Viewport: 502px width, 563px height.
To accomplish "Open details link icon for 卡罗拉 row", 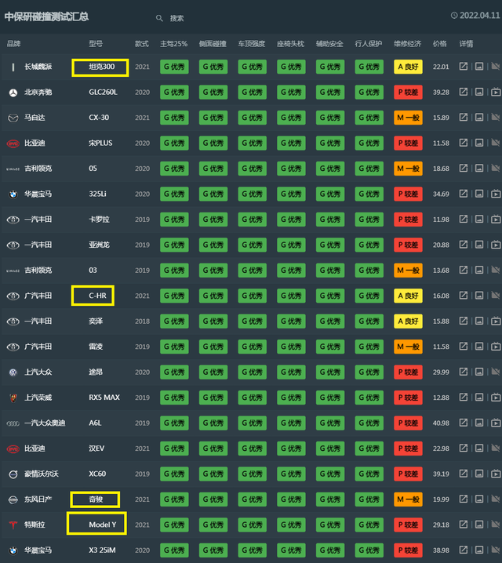I will click(x=464, y=219).
